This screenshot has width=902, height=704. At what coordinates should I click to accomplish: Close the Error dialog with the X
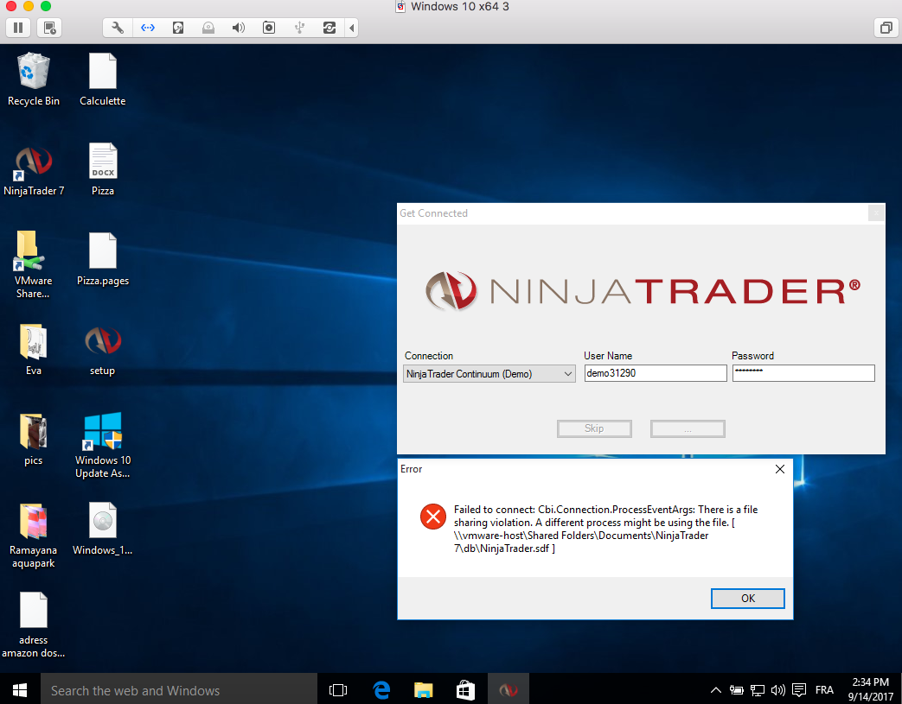point(780,469)
